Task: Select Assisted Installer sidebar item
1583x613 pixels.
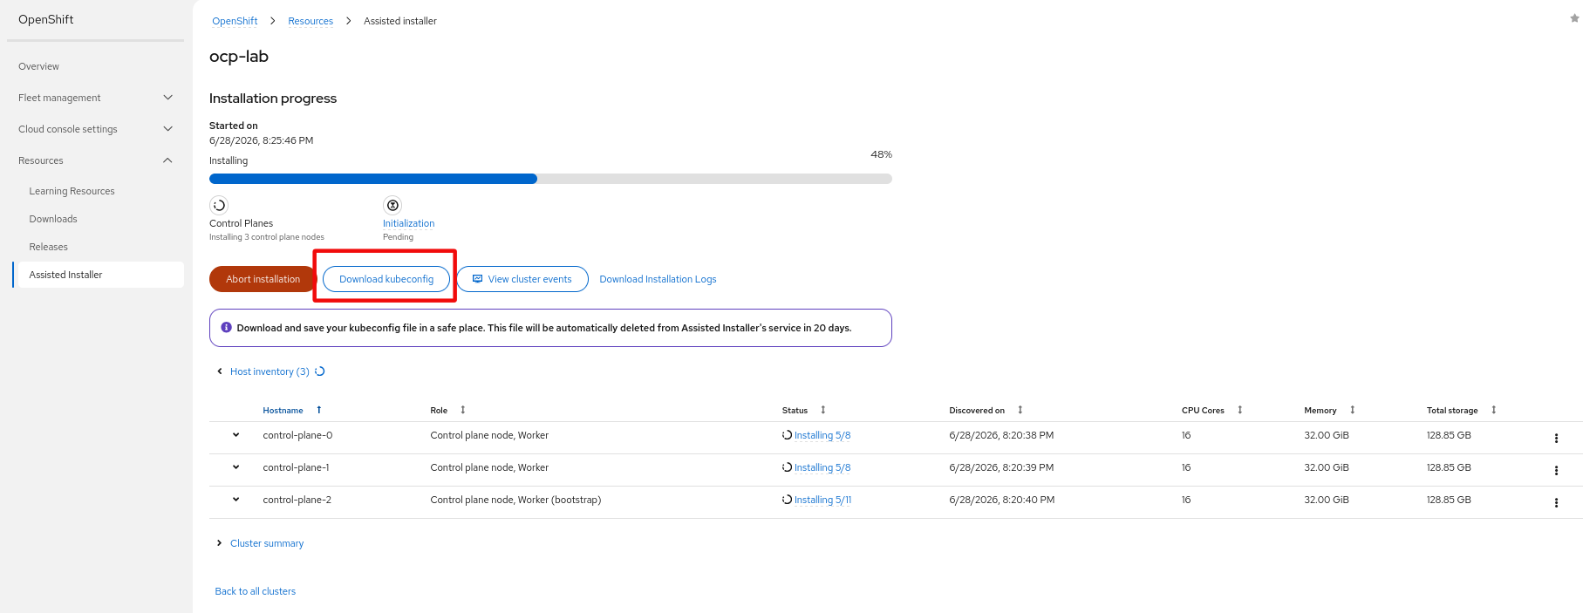Action: (x=99, y=275)
